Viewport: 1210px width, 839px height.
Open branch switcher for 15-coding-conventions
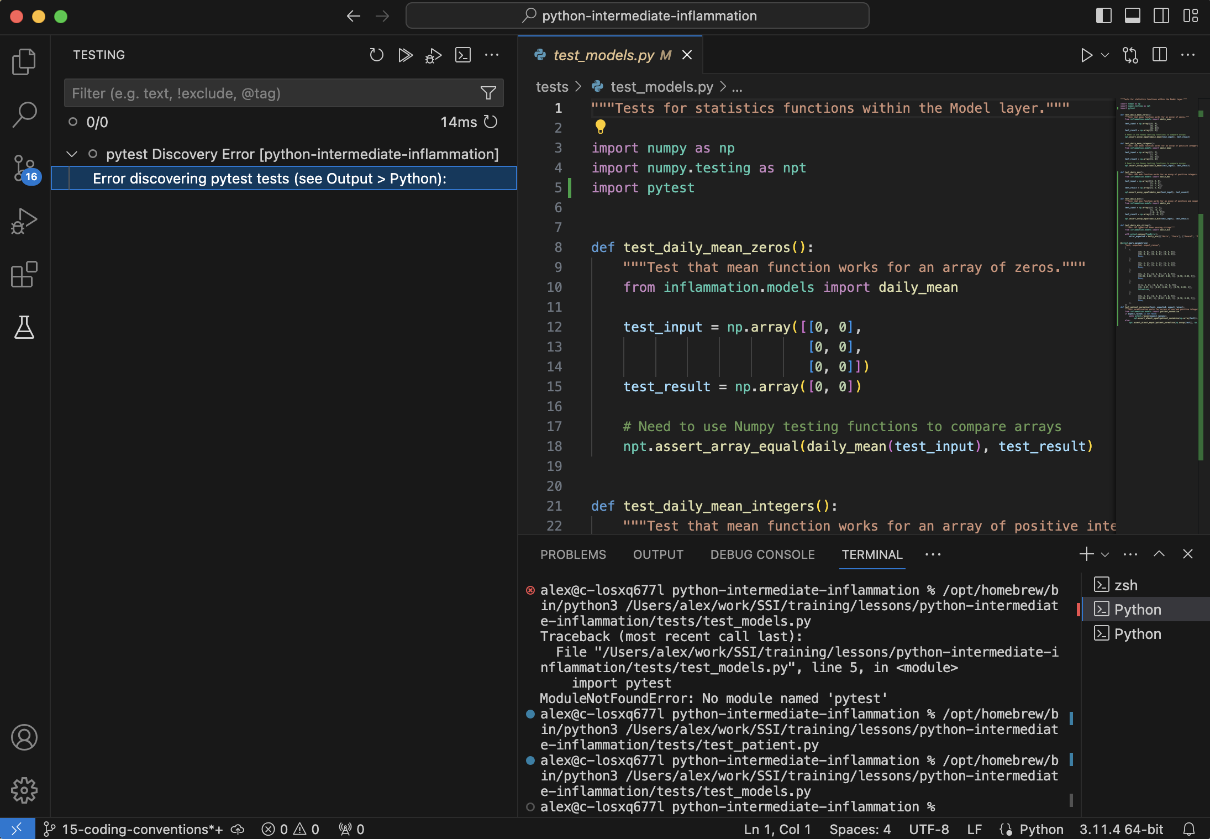133,828
